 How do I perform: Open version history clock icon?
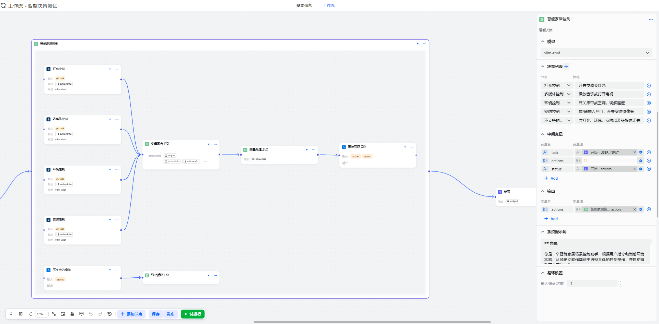point(109,314)
